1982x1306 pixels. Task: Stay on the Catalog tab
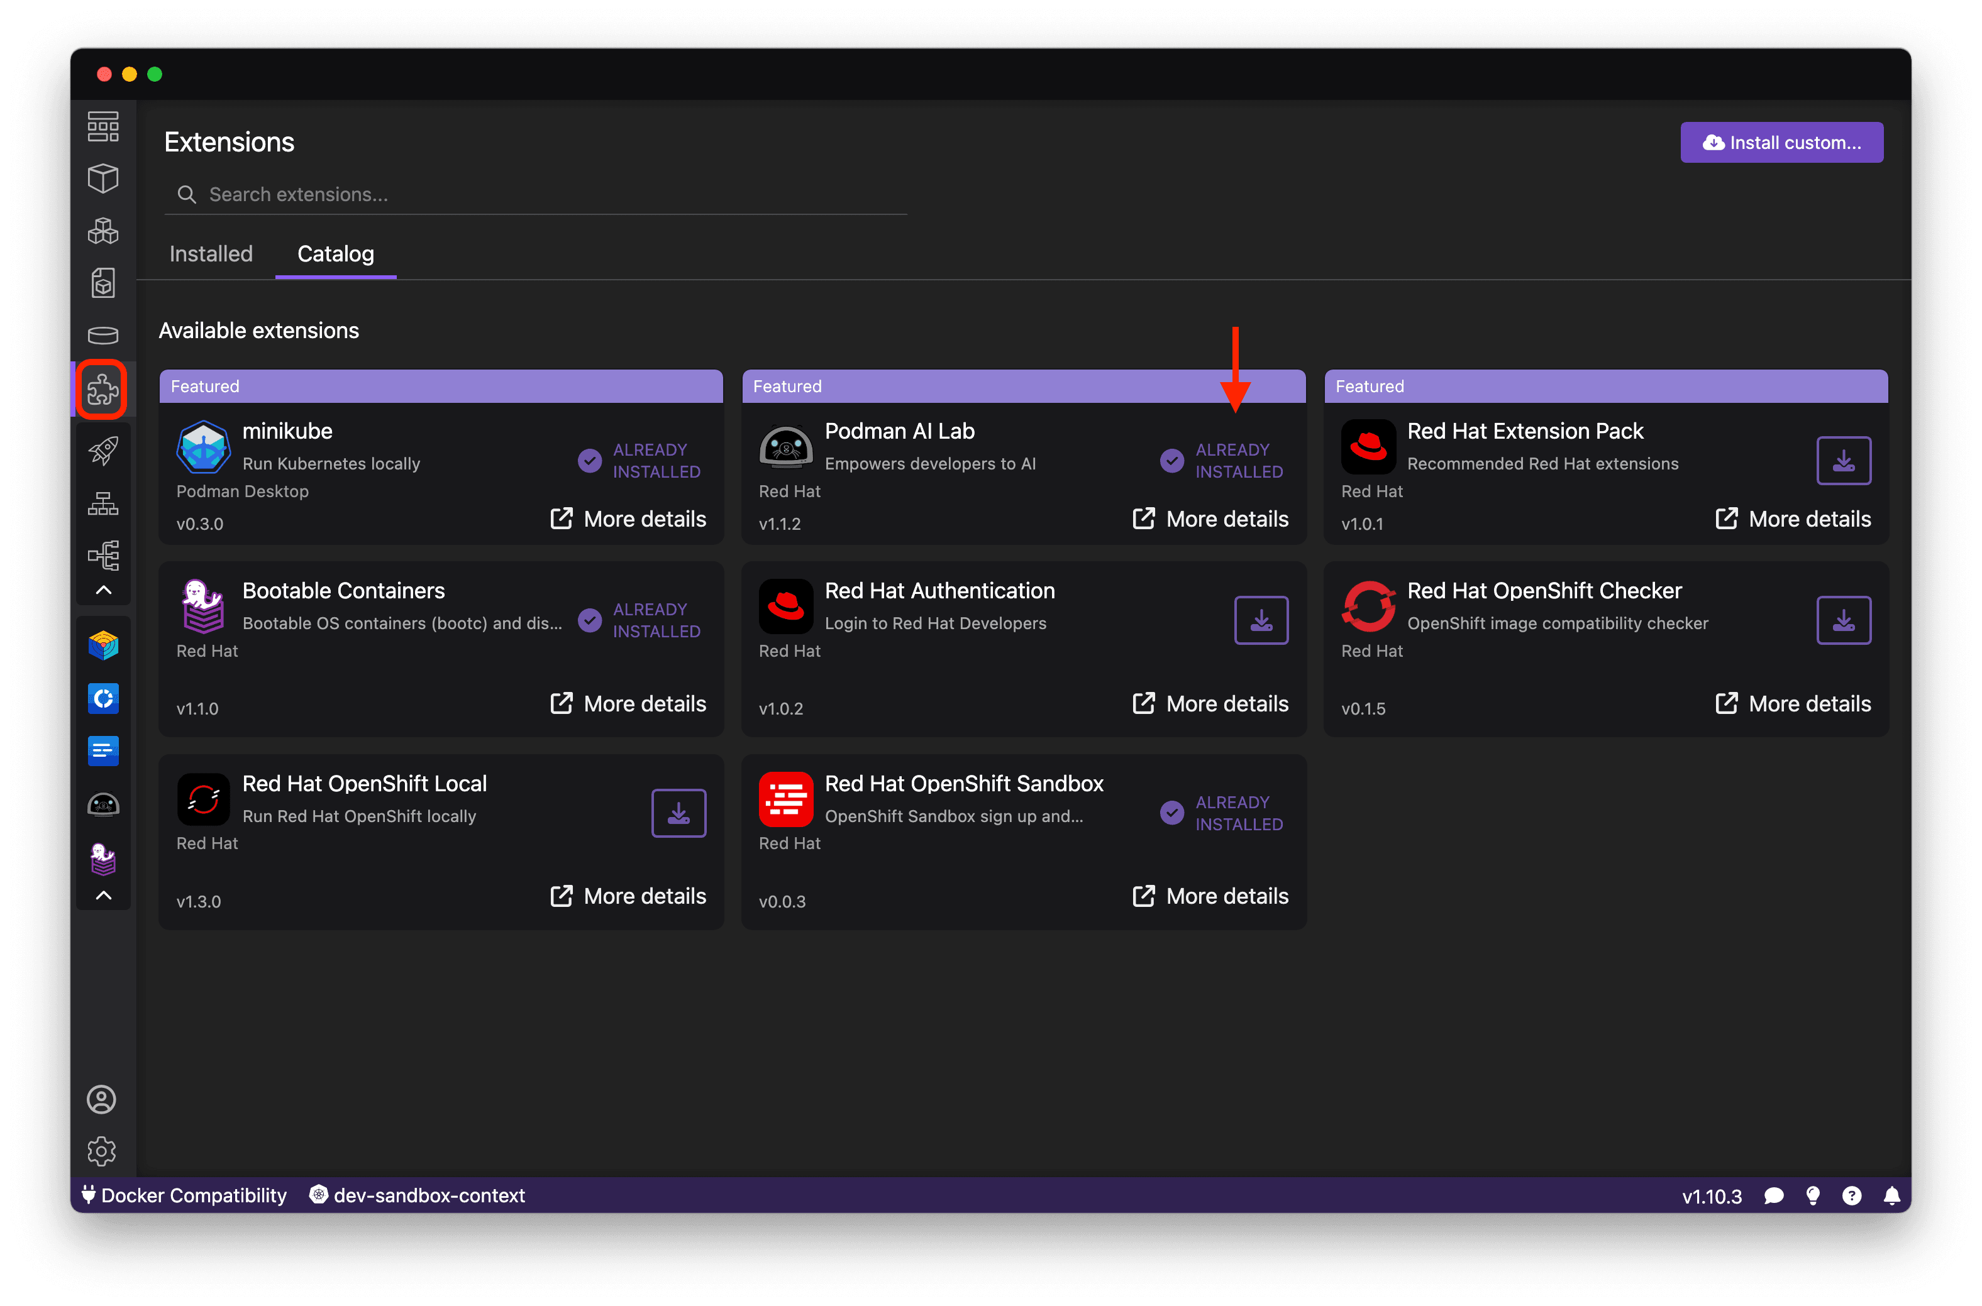(335, 253)
